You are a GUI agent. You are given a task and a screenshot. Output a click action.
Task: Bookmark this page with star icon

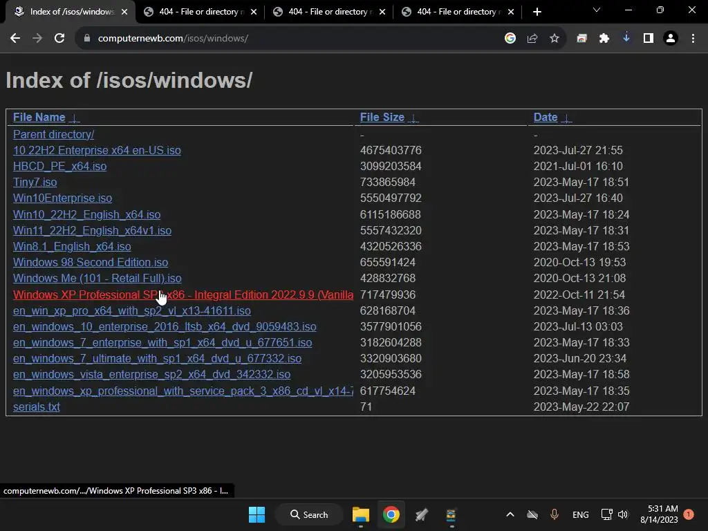coord(555,39)
